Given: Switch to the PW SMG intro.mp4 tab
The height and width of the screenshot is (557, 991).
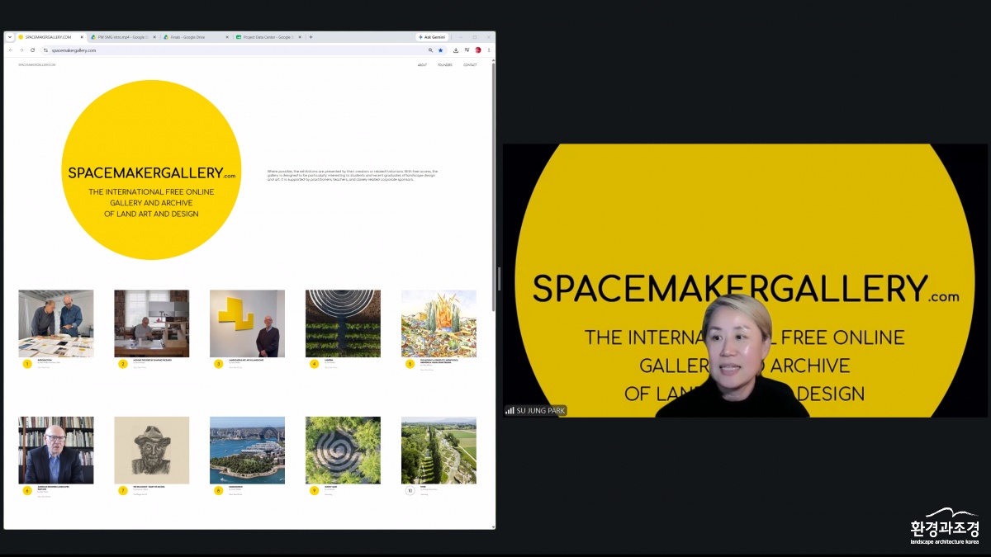Looking at the screenshot, I should pos(123,37).
